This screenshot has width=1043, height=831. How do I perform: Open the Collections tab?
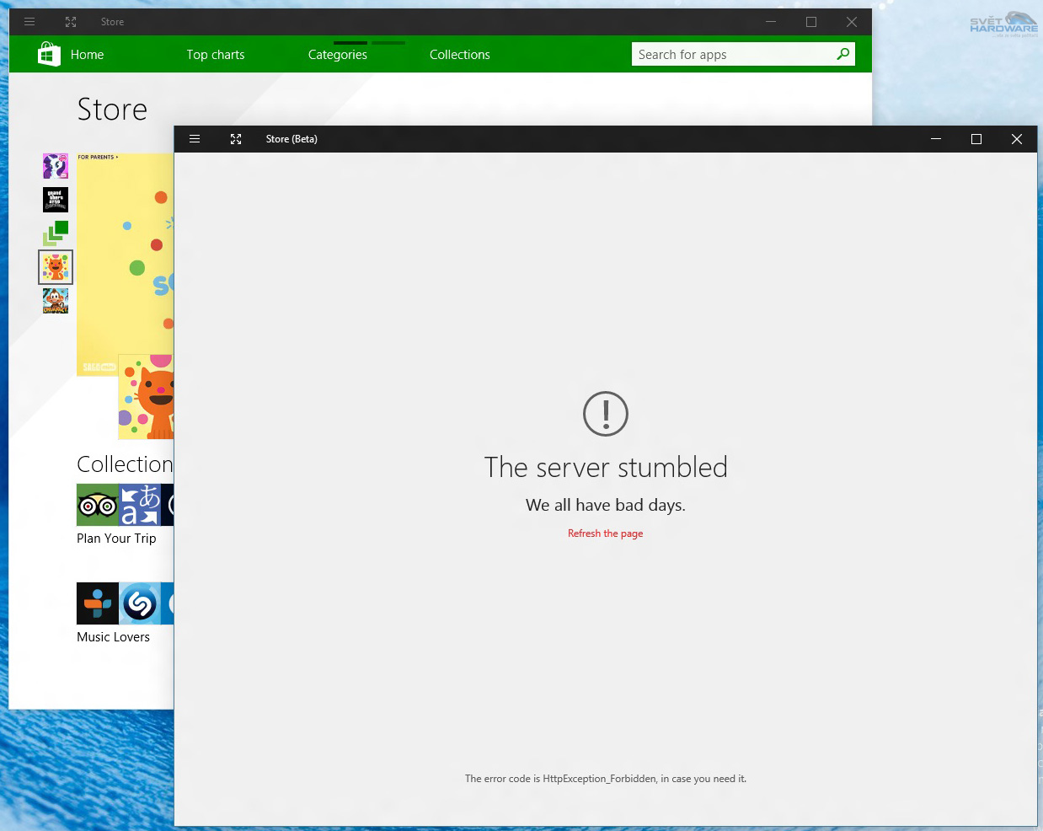click(x=459, y=54)
